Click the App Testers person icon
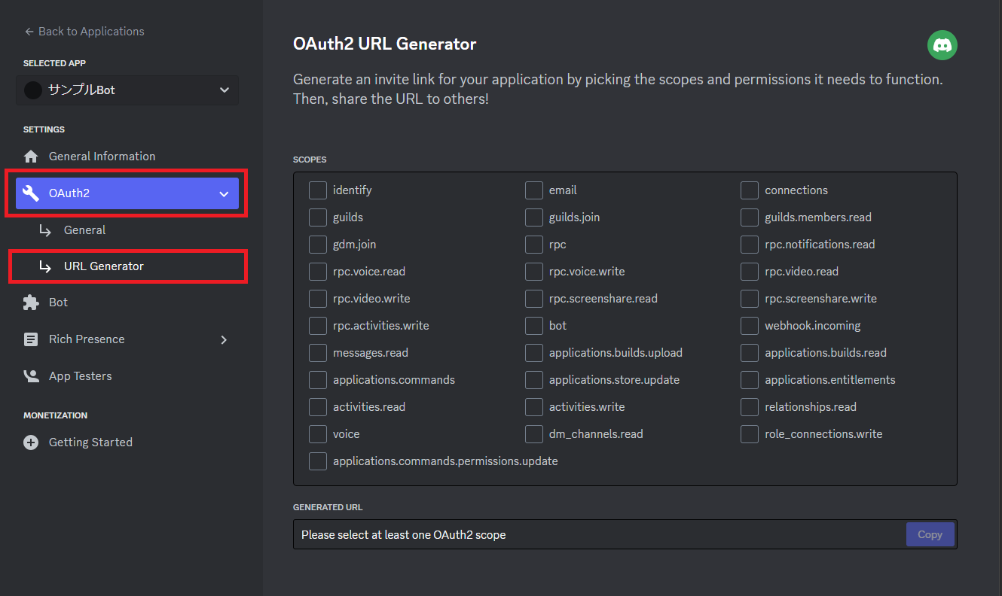 point(31,376)
